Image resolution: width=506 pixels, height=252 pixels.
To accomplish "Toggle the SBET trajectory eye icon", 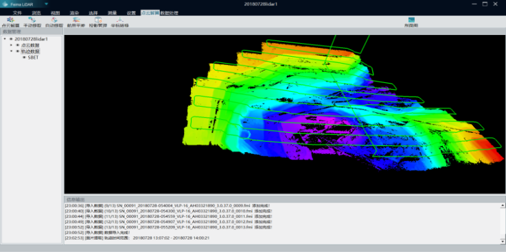I will pos(24,58).
